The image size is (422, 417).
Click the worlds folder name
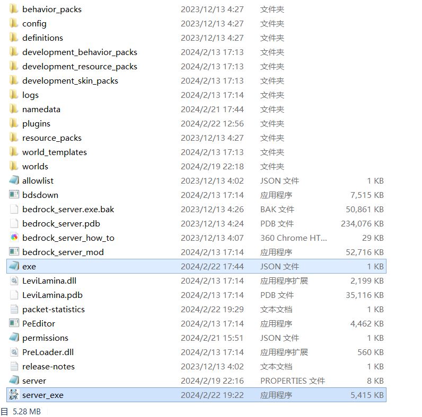[x=35, y=166]
